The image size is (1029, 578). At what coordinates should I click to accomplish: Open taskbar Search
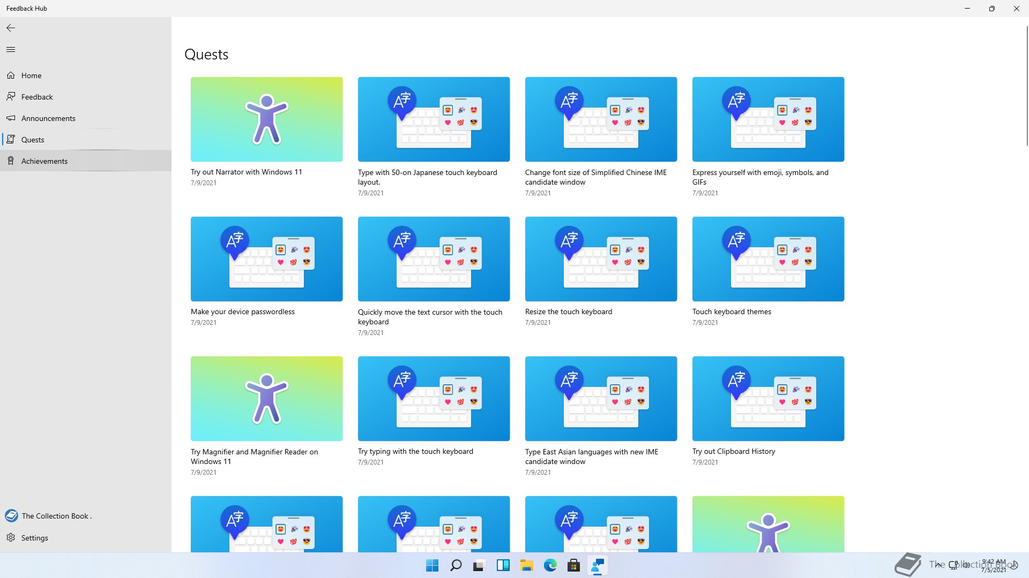pyautogui.click(x=456, y=565)
